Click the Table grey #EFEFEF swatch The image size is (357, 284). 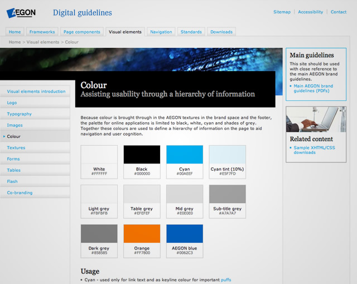pyautogui.click(x=142, y=201)
